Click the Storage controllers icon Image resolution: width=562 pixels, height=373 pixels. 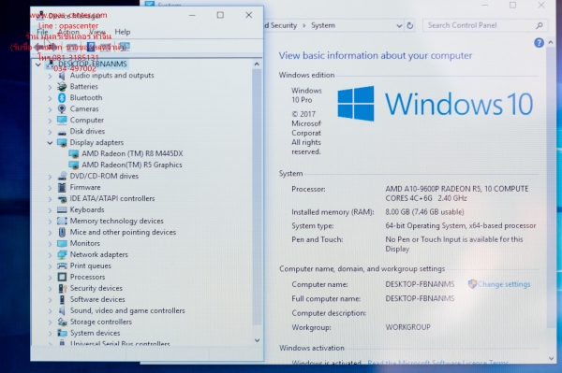62,322
